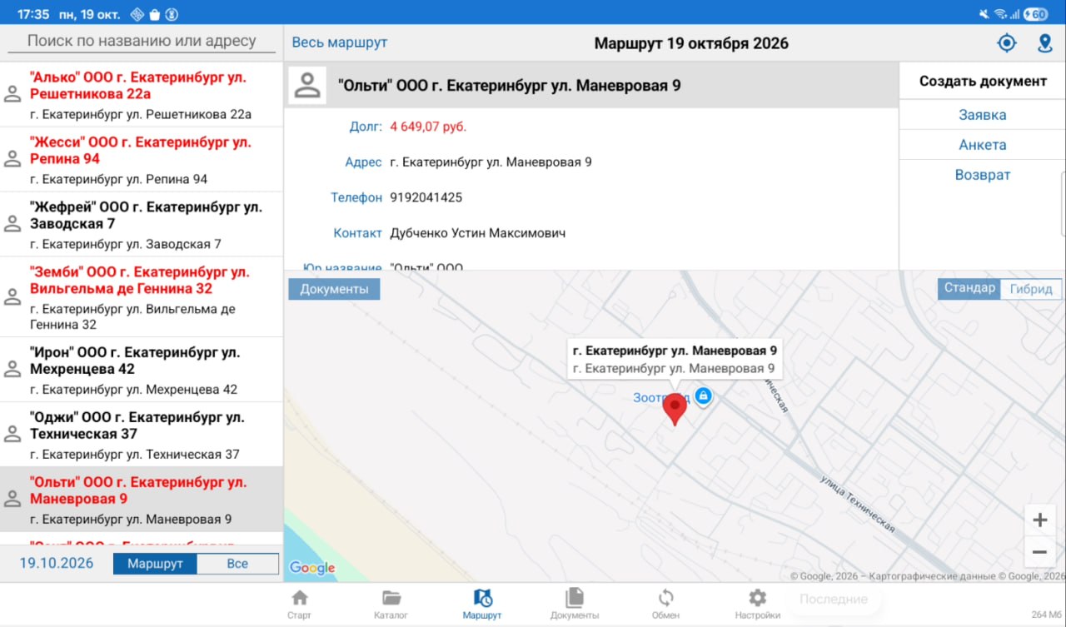Tap the Обмен sync icon
1066x627 pixels.
pos(666,598)
